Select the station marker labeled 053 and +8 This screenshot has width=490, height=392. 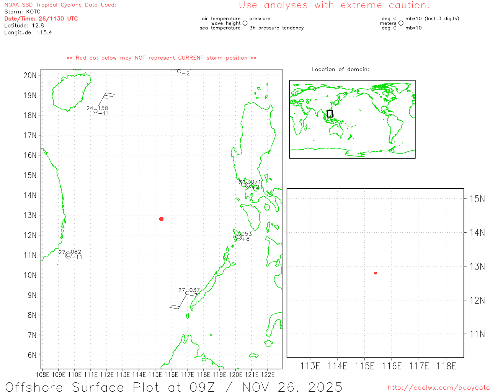(x=239, y=237)
